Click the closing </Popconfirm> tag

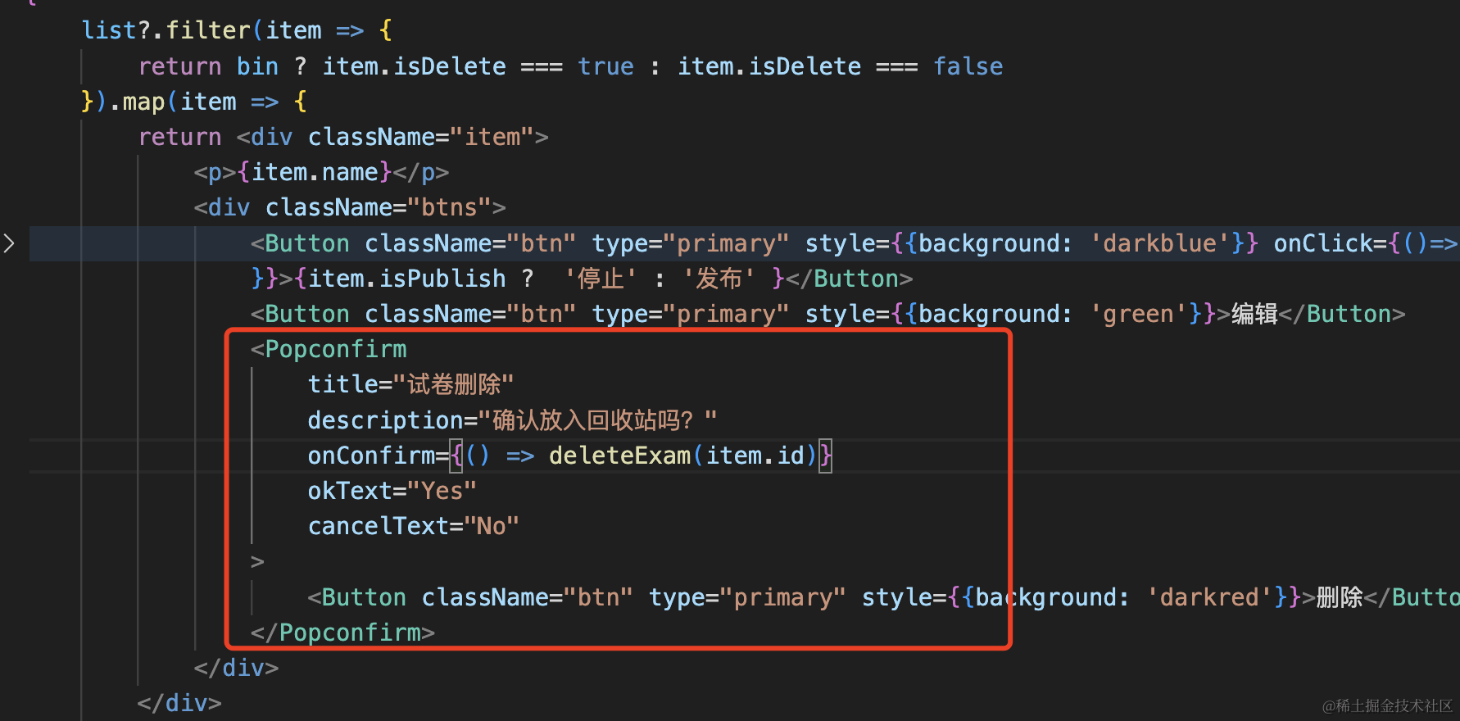[x=342, y=633]
